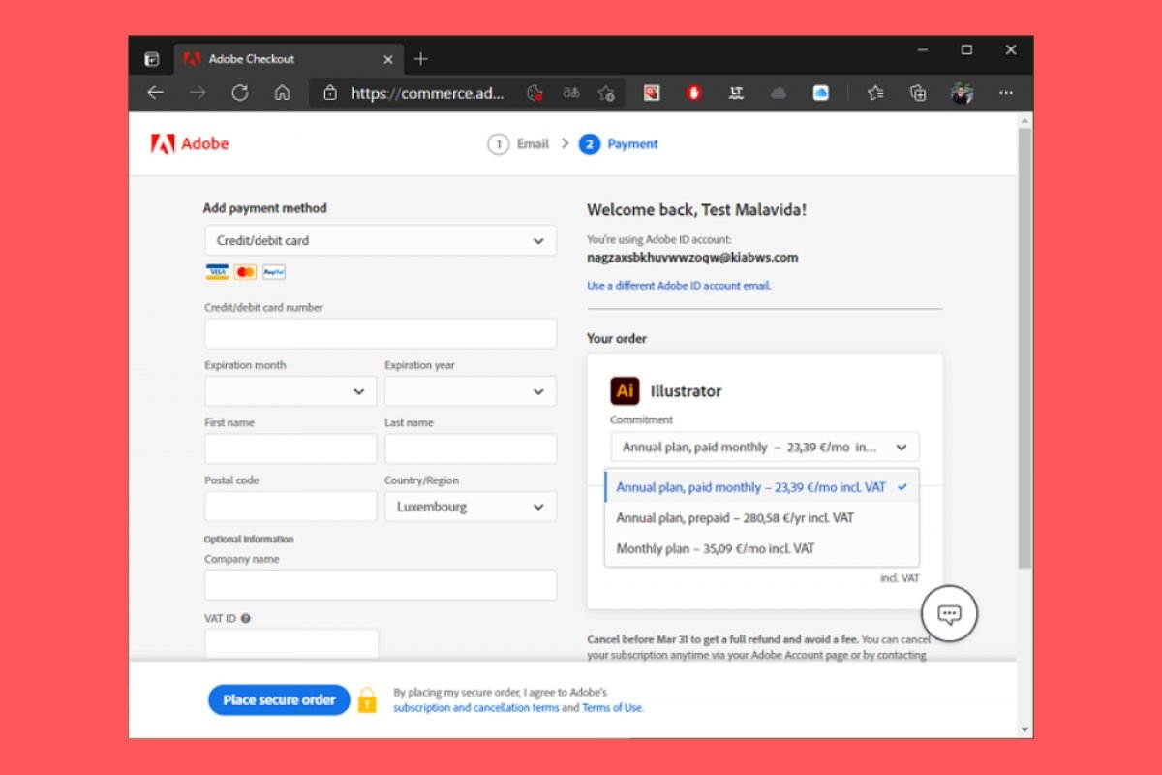Open the red-square search extension icon

(x=652, y=93)
